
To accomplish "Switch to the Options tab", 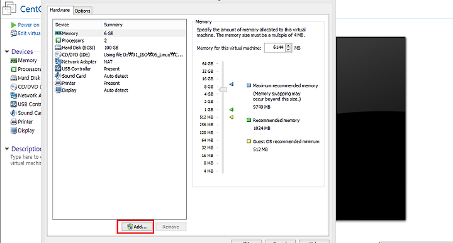I will [82, 11].
